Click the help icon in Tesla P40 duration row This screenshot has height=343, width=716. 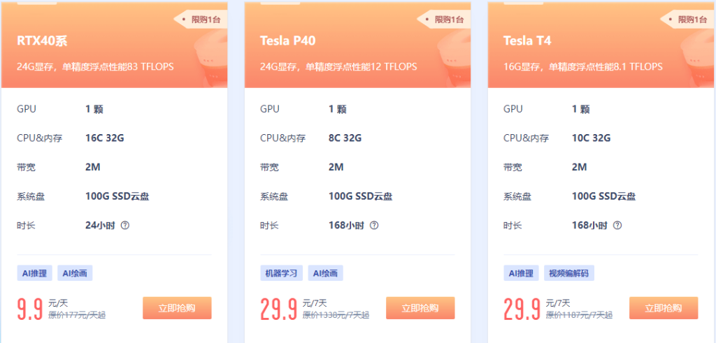point(374,226)
